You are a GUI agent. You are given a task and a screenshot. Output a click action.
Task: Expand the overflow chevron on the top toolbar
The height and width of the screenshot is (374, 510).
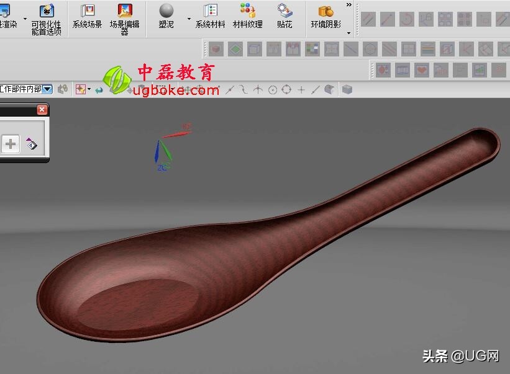click(x=348, y=4)
